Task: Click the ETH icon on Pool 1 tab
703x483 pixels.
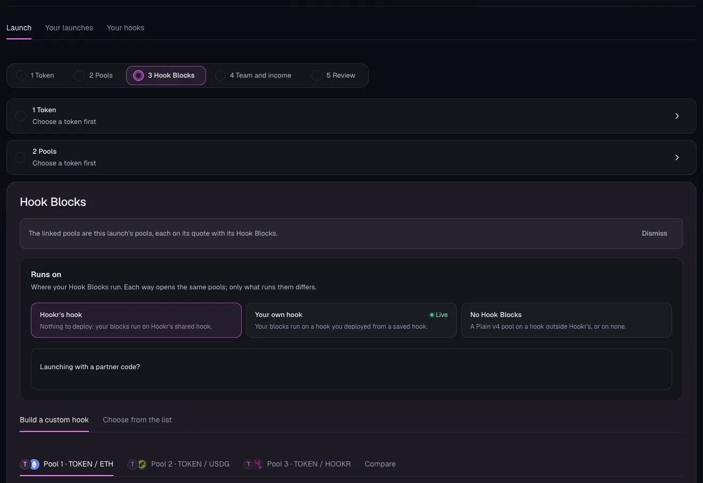Action: (x=35, y=464)
